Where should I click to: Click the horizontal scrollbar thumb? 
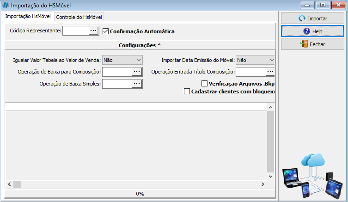click(17, 184)
